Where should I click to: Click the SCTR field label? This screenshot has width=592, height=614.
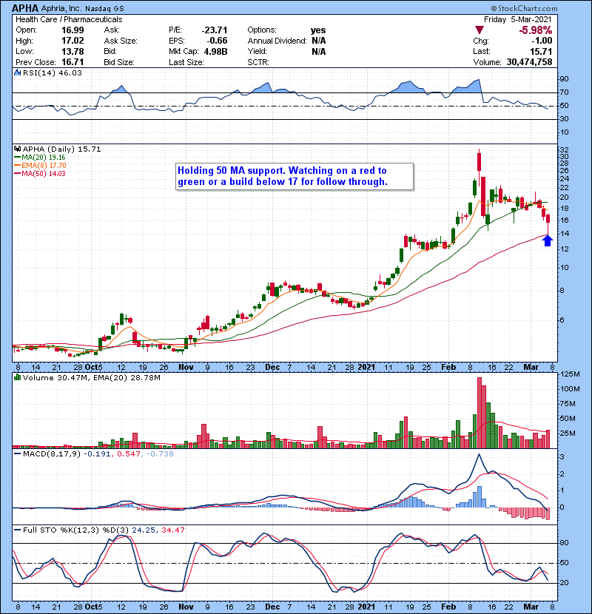point(258,62)
